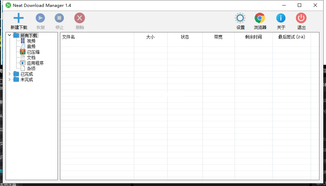Select 音频 category label
The height and width of the screenshot is (186, 326).
(31, 46)
